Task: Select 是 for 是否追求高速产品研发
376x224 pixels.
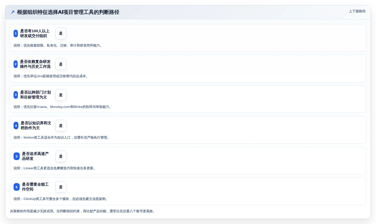Action: (61, 156)
